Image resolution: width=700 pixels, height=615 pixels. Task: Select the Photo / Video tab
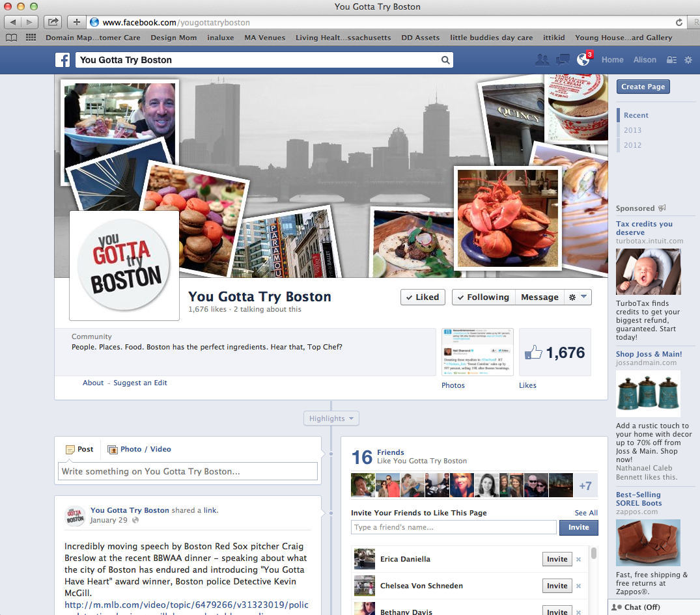(139, 450)
